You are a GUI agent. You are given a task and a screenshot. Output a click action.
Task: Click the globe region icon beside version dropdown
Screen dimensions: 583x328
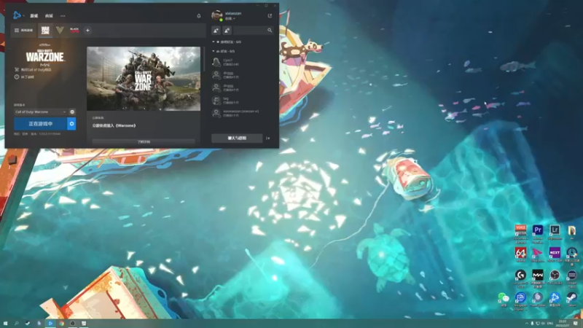(72, 112)
